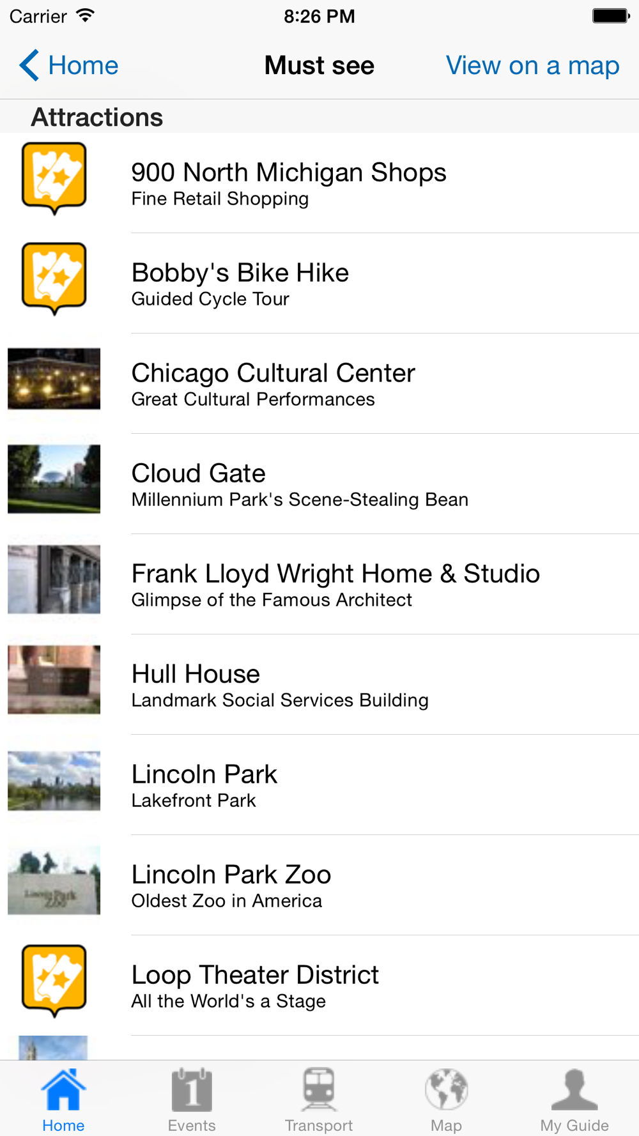The image size is (639, 1136).
Task: Go back using the Home chevron
Action: coord(29,65)
